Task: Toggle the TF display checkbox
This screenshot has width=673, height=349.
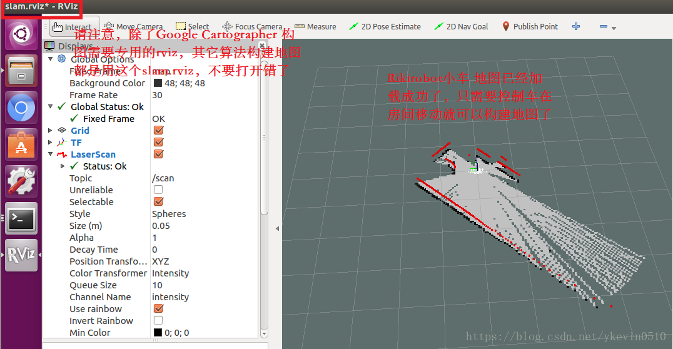Action: (158, 142)
